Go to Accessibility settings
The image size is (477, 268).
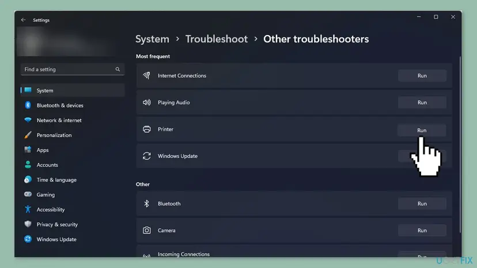coord(73,209)
